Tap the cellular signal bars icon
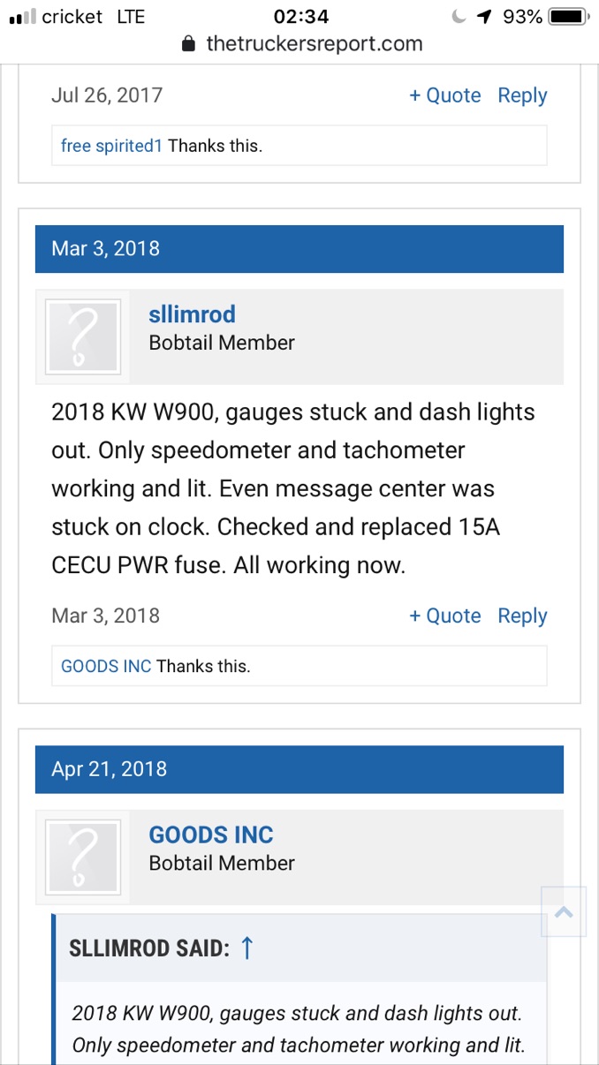 point(22,17)
